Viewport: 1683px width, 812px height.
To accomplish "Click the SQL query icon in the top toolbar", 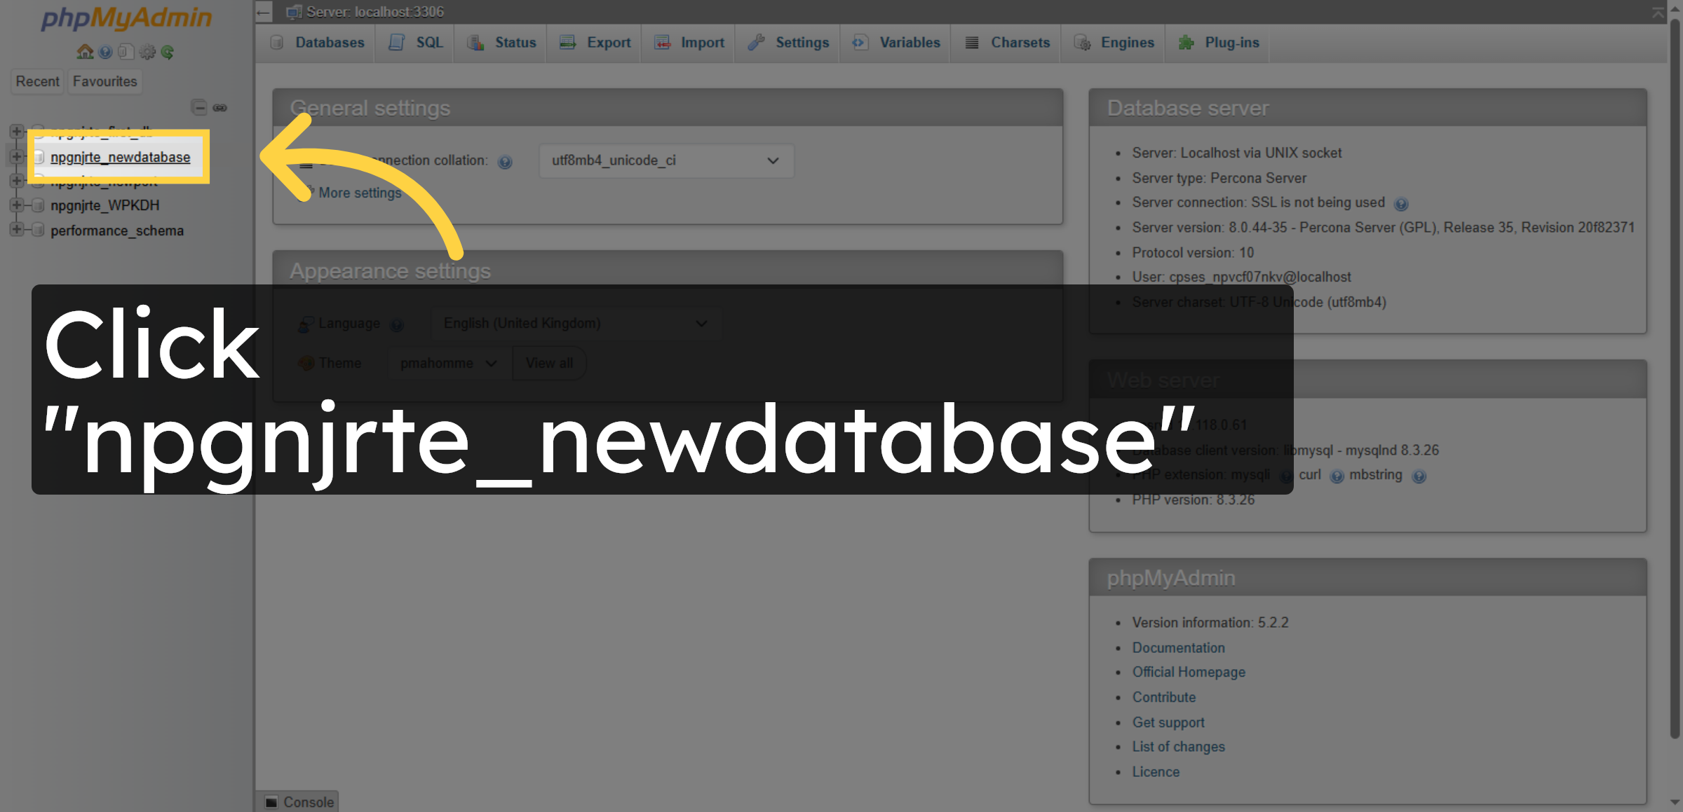I will point(396,43).
